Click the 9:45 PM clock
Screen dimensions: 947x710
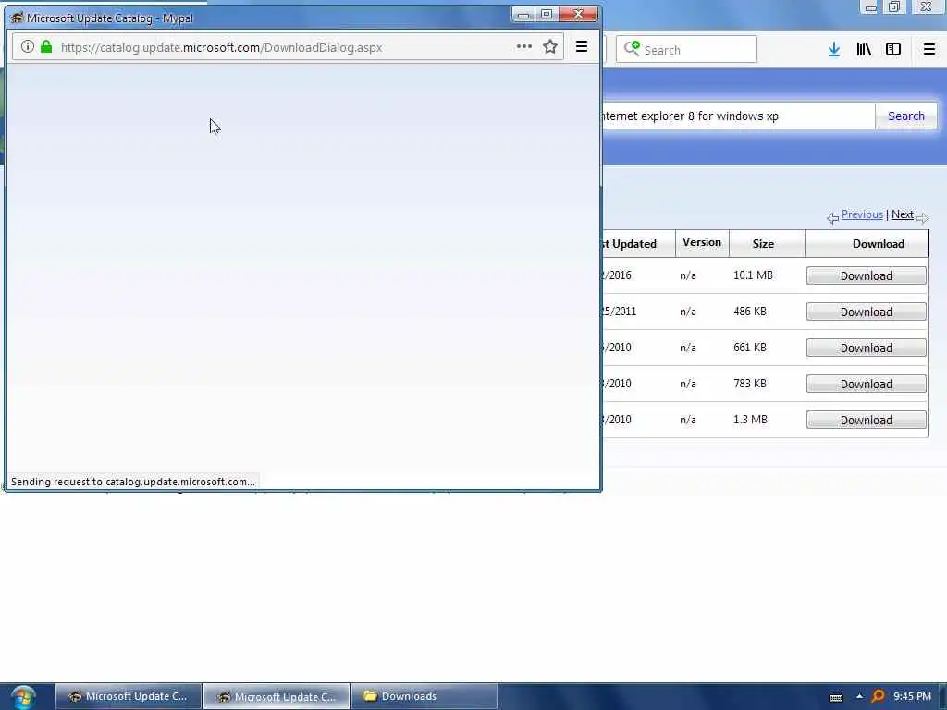coord(912,696)
